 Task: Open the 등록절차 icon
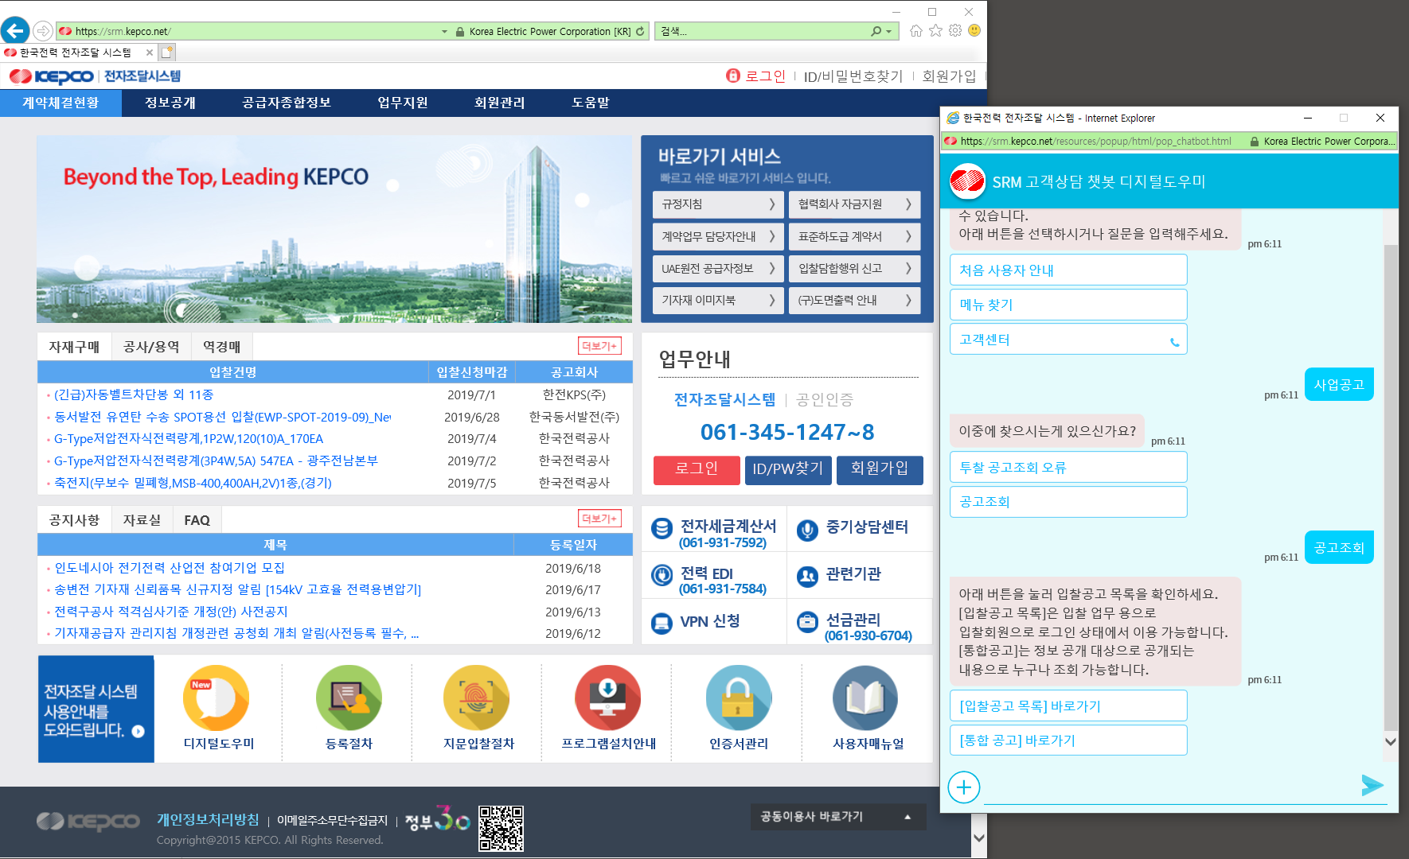(x=349, y=698)
